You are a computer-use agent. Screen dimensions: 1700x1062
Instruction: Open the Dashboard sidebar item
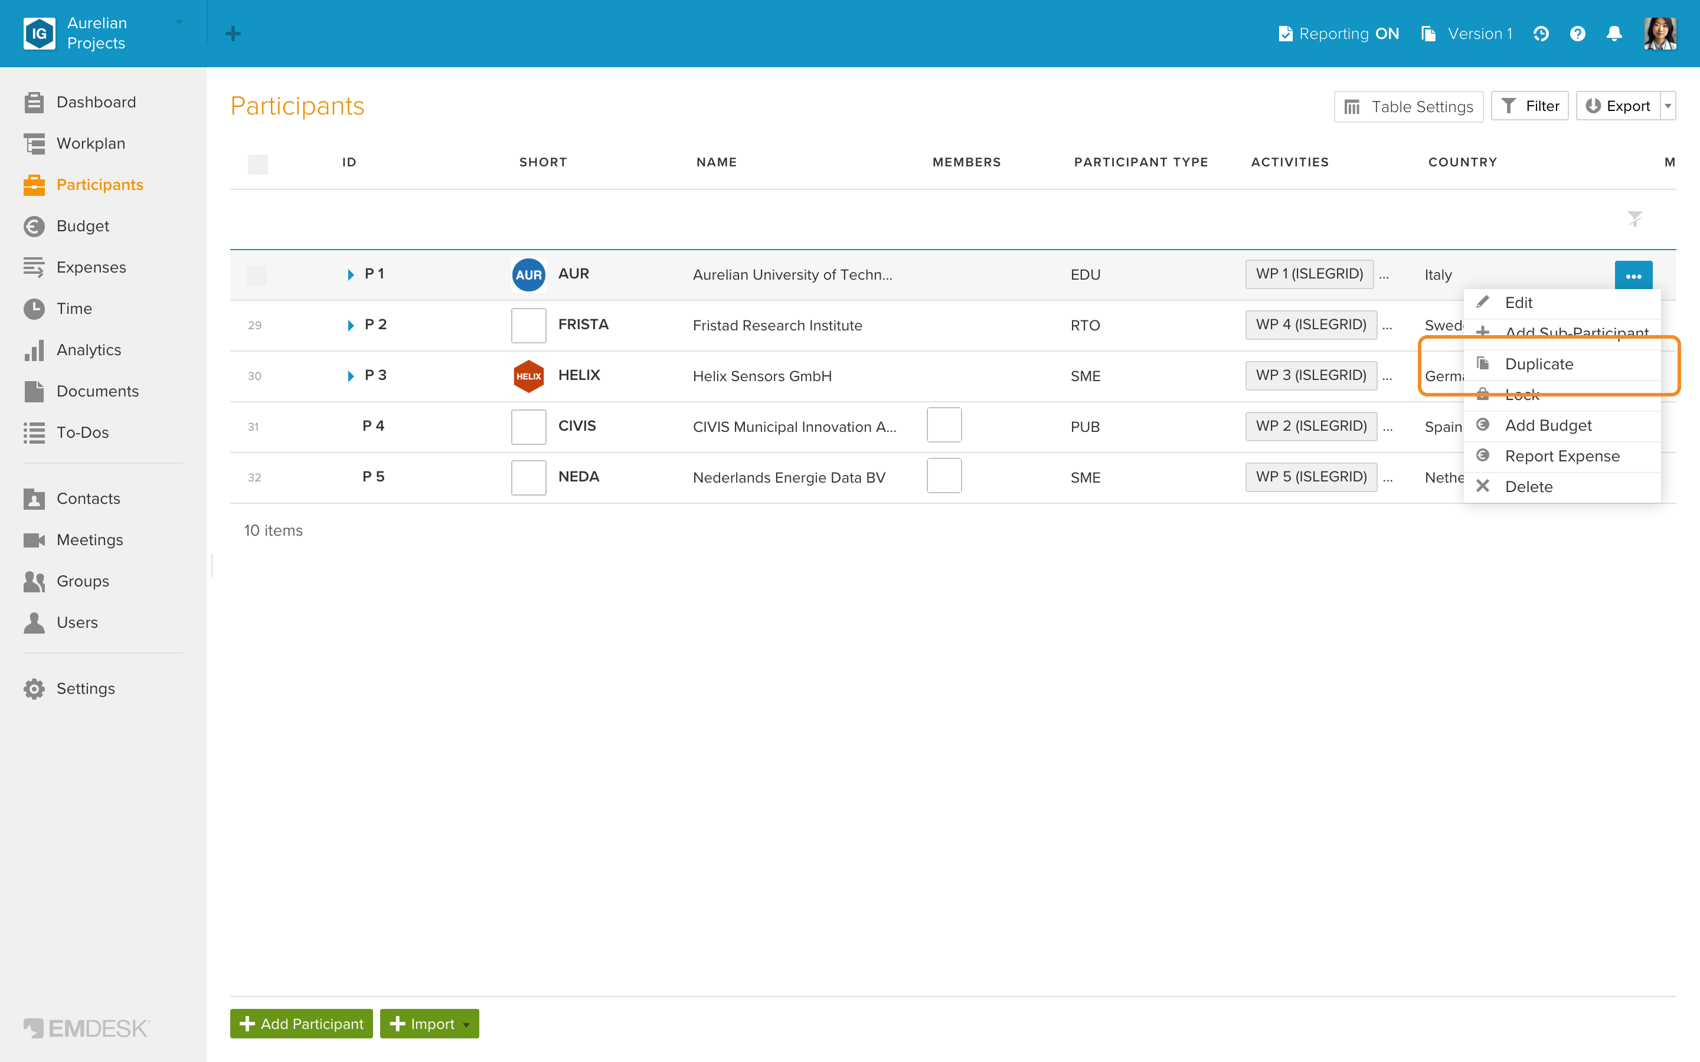[79, 102]
